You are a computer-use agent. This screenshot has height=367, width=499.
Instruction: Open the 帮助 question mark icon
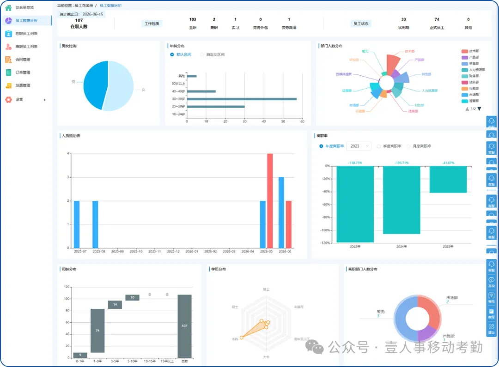click(x=491, y=295)
